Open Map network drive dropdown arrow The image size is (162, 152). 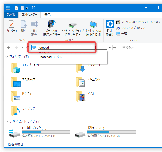click(x=79, y=35)
